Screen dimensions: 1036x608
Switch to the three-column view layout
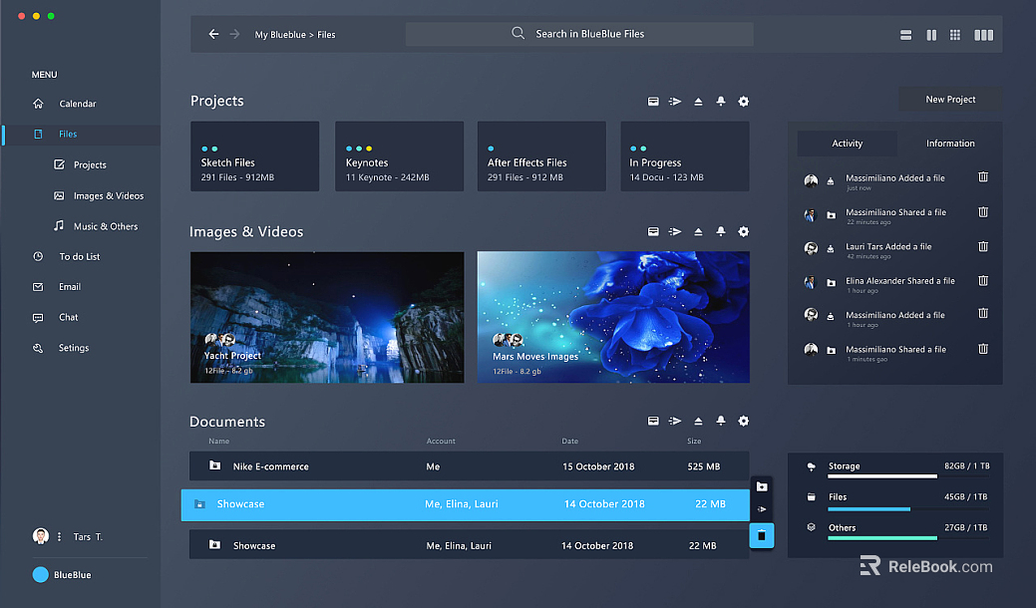983,35
